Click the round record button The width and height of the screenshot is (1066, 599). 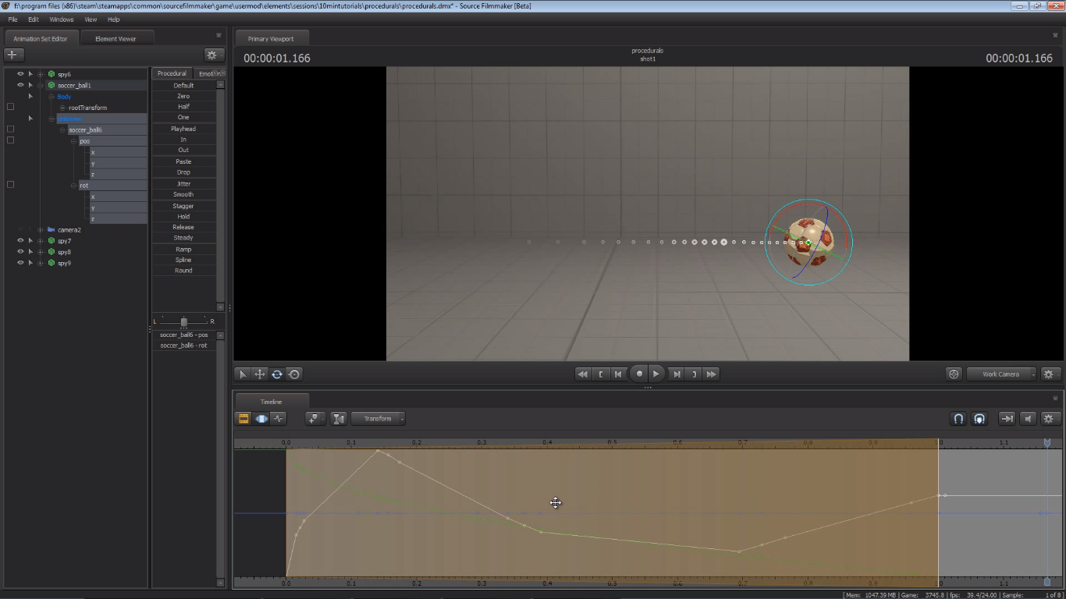pos(638,374)
